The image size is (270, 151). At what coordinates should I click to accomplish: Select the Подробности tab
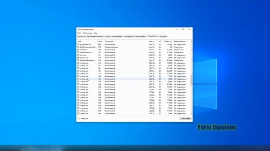153,36
